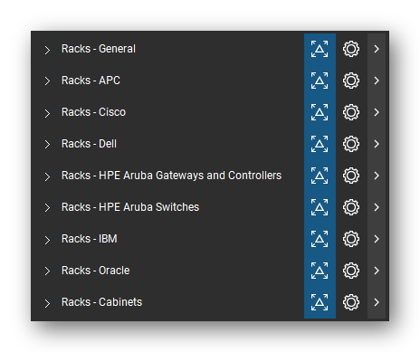Expand the Racks - General tree row
This screenshot has width=420, height=352.
pos(47,50)
